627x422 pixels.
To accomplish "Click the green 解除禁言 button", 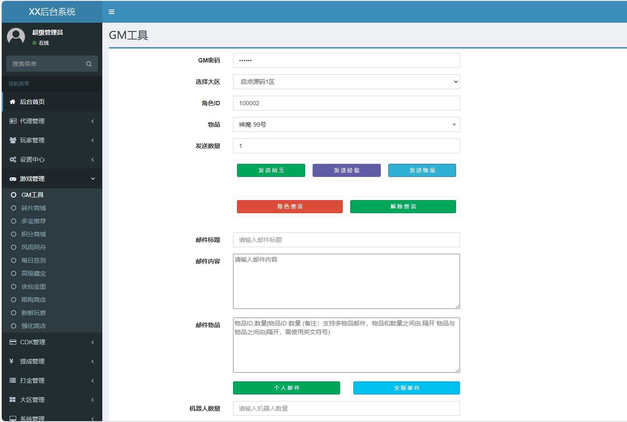I will point(403,207).
